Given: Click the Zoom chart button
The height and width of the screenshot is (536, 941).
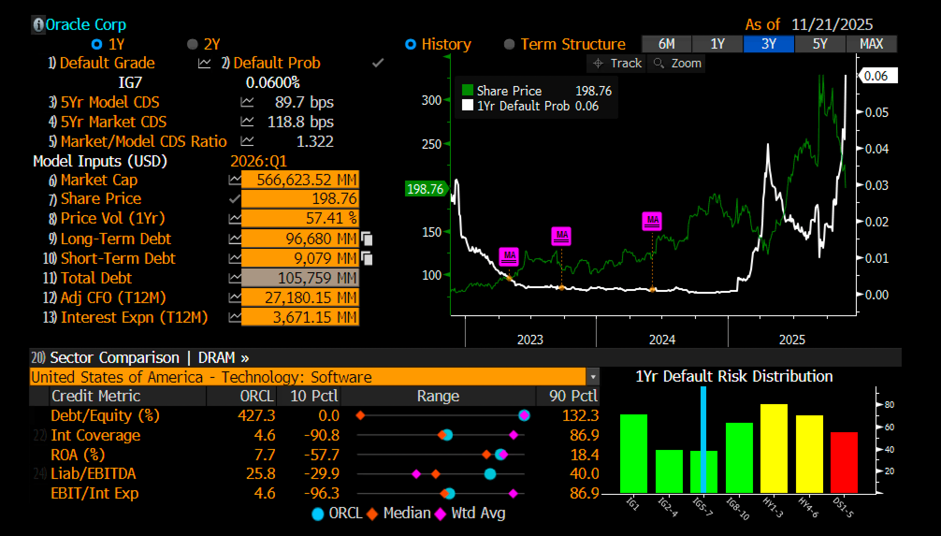Looking at the screenshot, I should 677,63.
